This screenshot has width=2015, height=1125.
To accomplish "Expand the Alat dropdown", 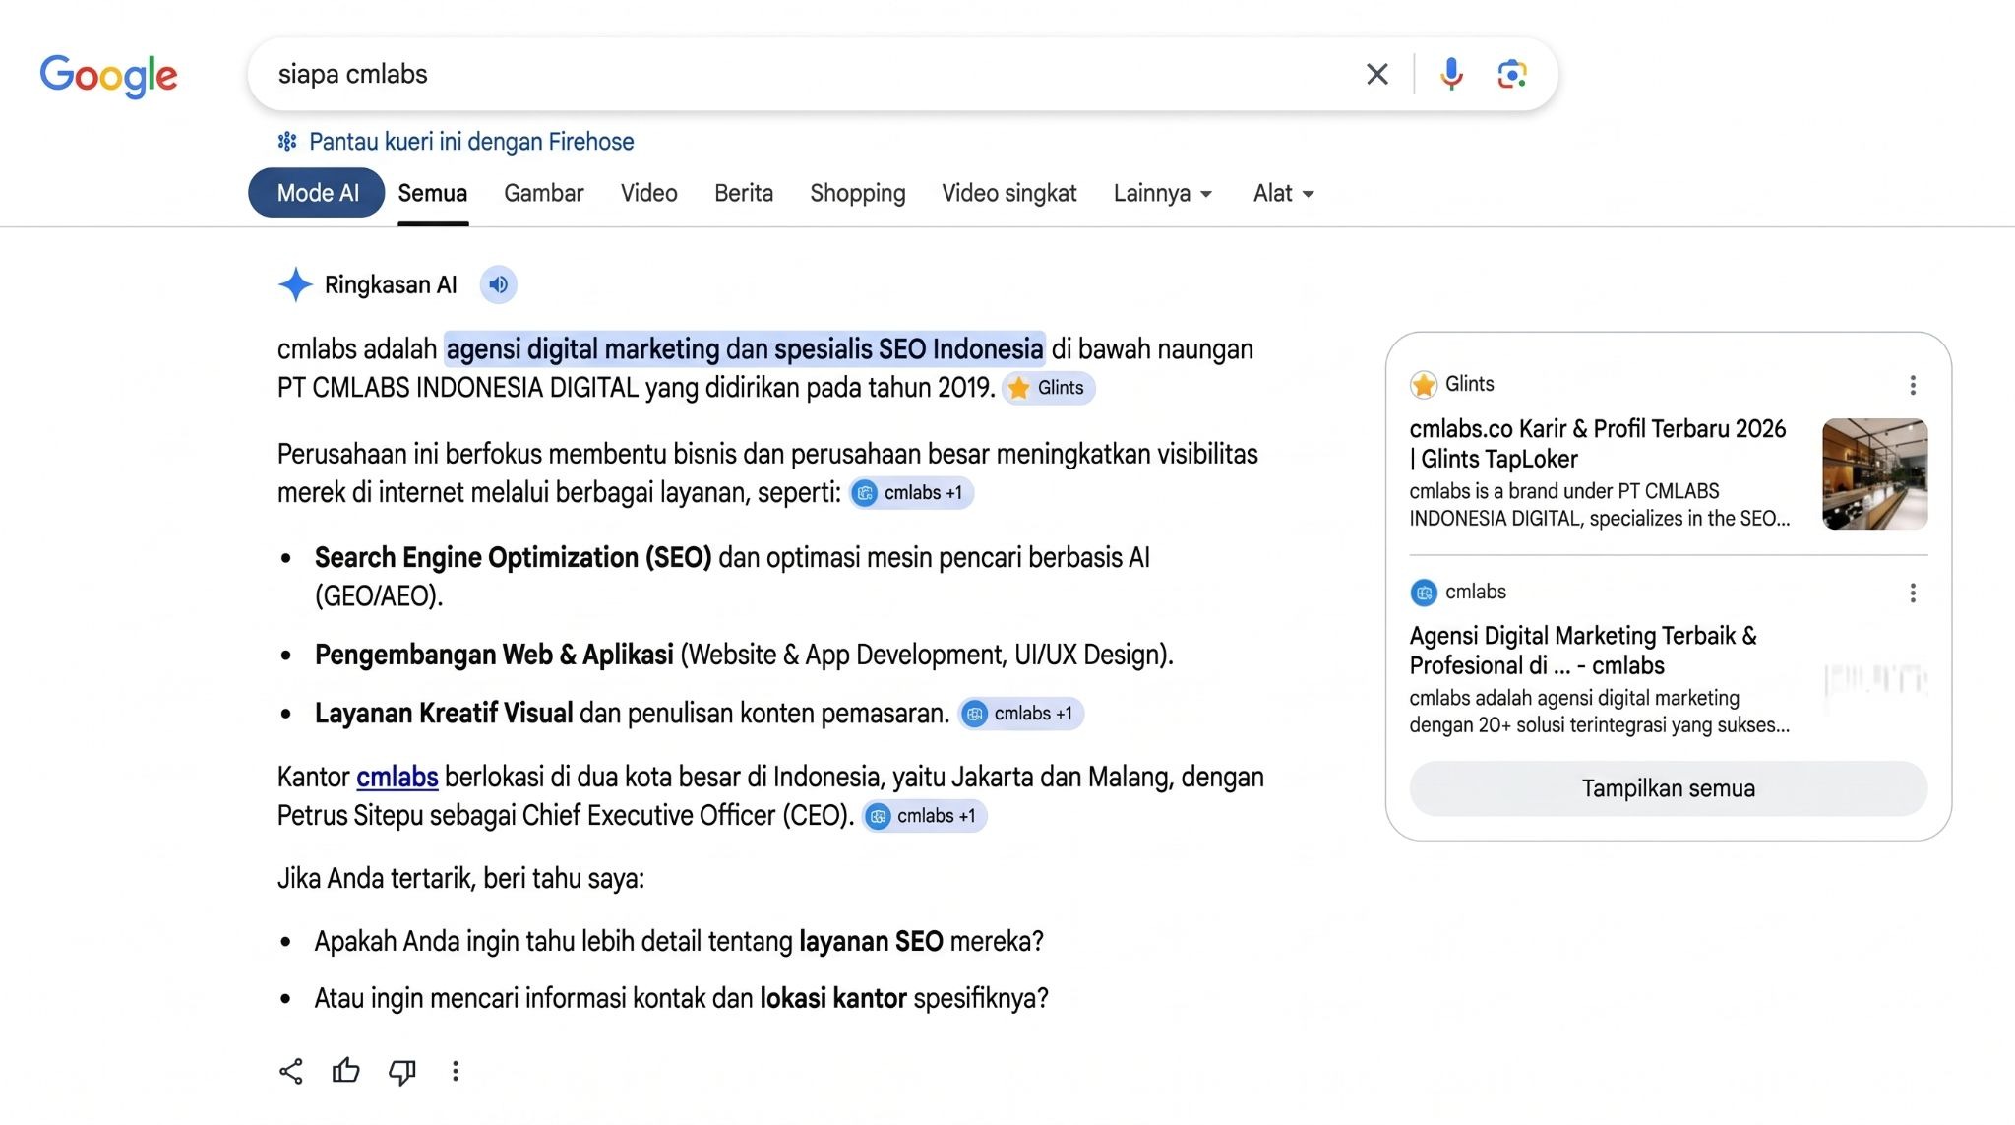I will [1283, 193].
